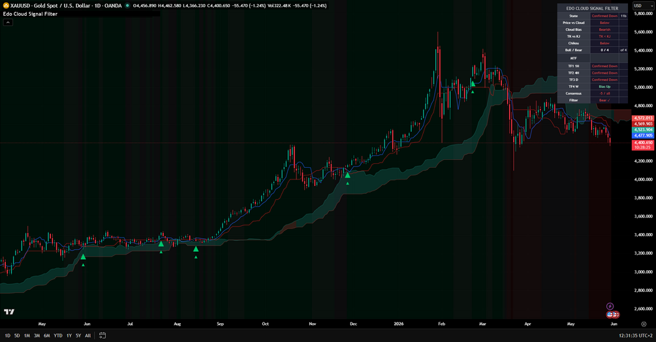
Task: Click the green market status dot
Action: [127, 6]
